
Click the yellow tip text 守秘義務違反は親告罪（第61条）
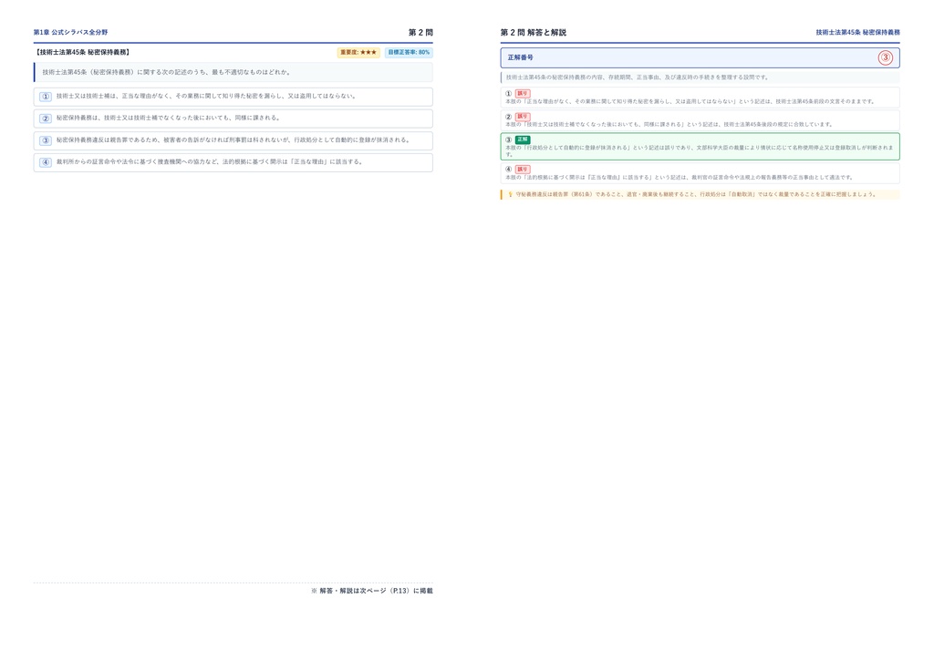[696, 194]
